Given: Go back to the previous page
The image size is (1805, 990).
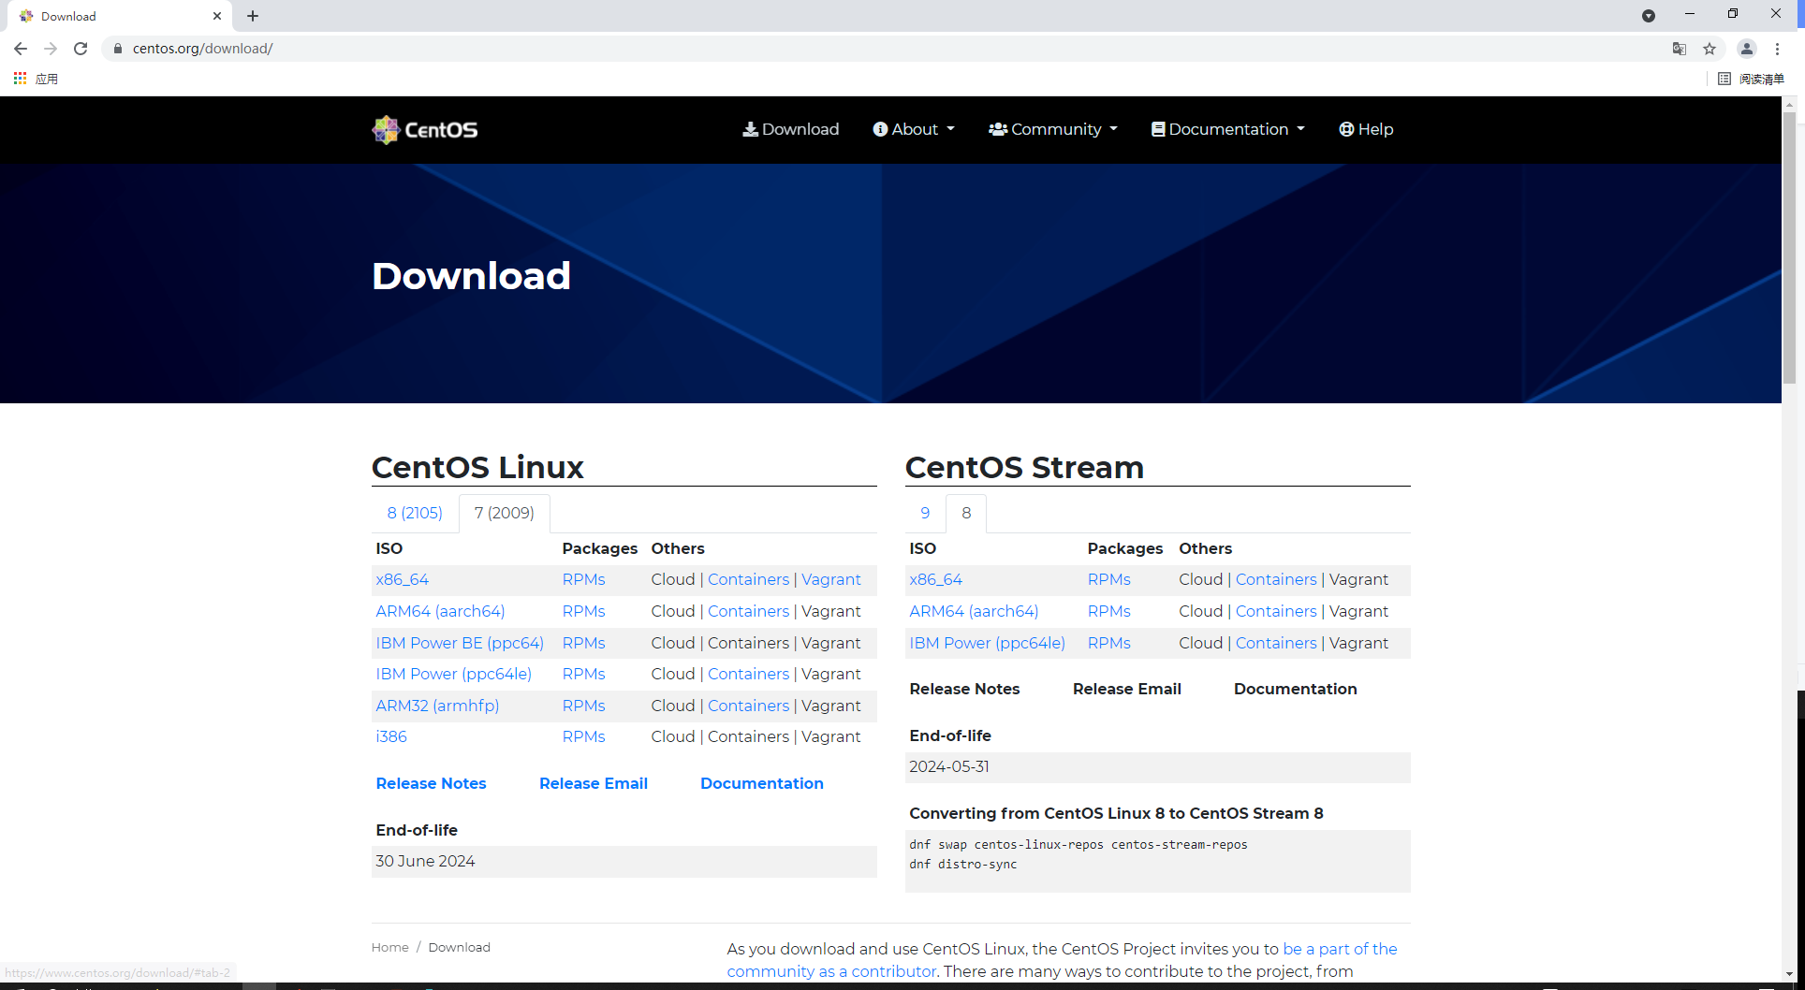Looking at the screenshot, I should click(x=21, y=49).
